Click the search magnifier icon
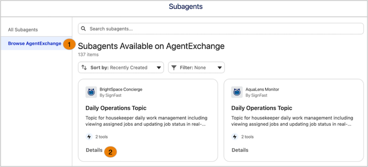368x167 pixels. click(83, 29)
